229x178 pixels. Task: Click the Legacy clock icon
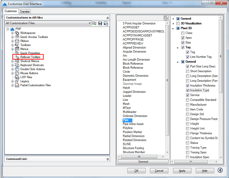click(x=17, y=81)
